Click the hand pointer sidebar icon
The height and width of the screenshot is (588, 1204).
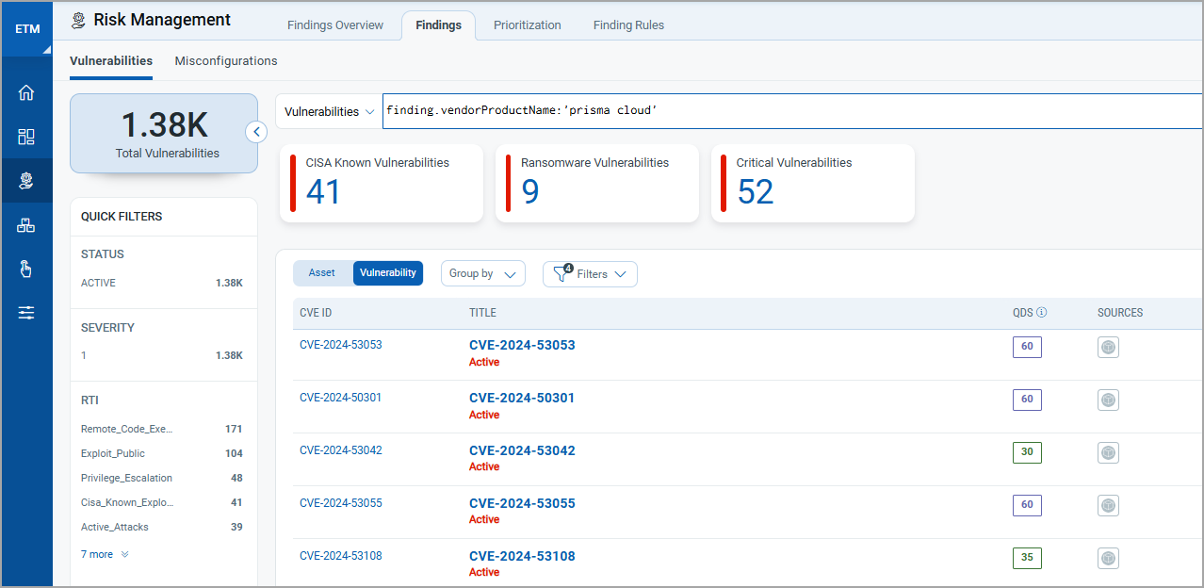[26, 269]
